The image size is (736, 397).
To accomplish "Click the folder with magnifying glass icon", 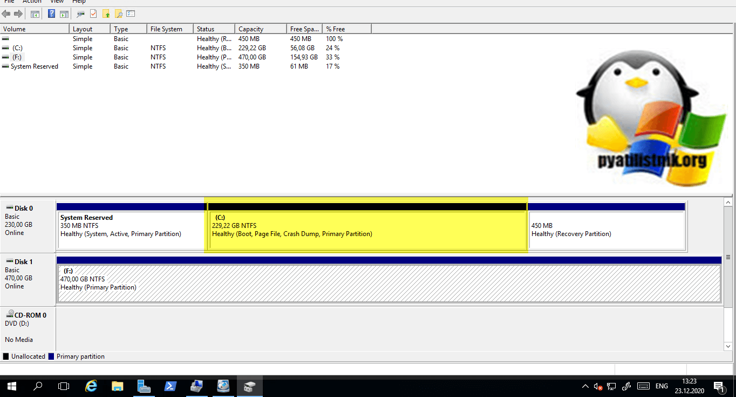I will [118, 14].
